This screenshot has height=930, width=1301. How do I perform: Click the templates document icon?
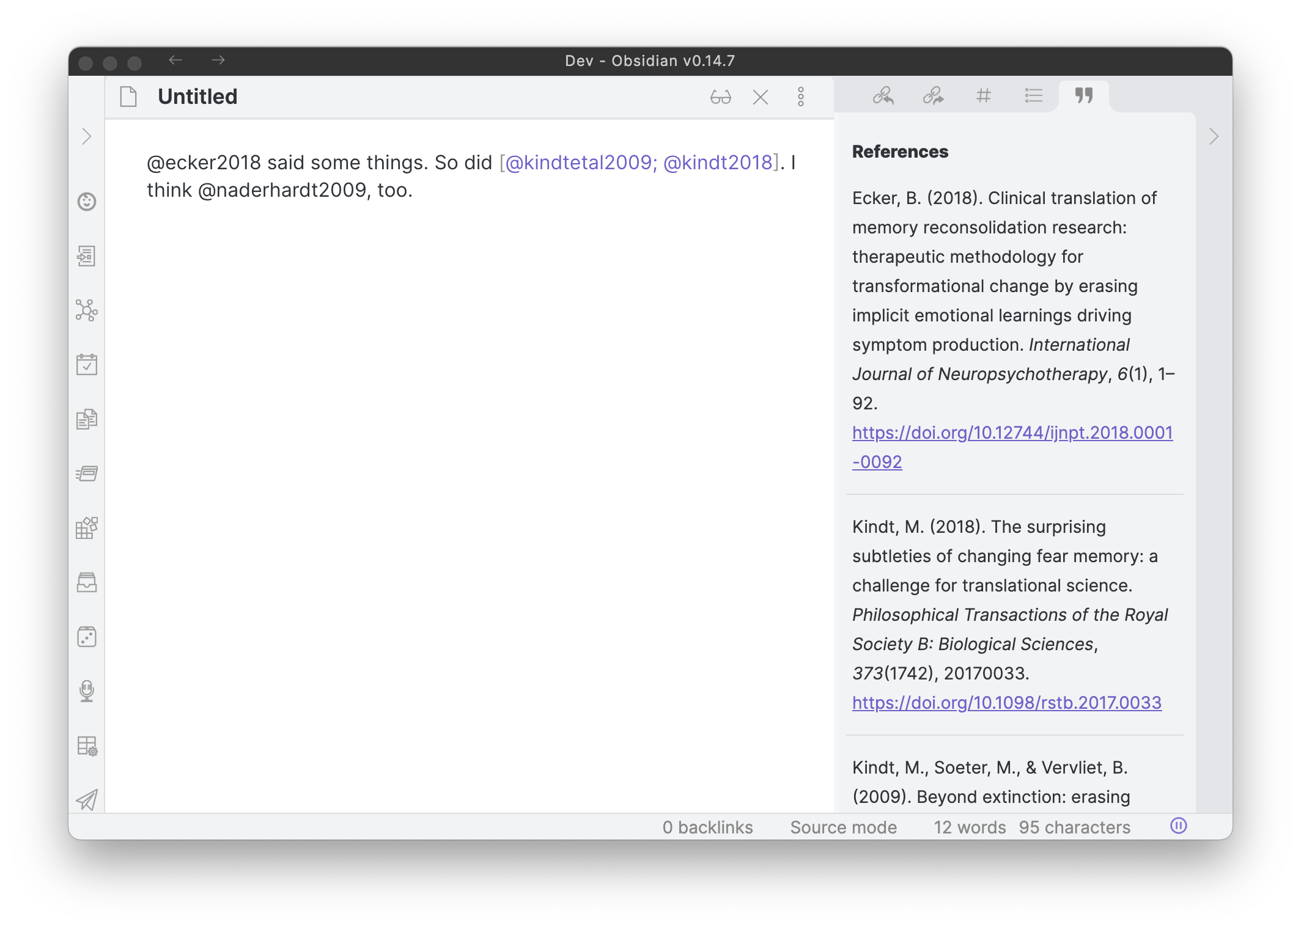pyautogui.click(x=87, y=419)
